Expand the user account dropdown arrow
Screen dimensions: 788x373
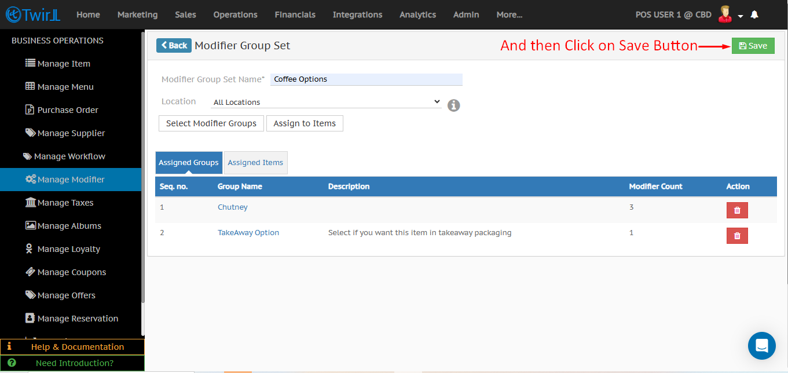[x=741, y=16]
